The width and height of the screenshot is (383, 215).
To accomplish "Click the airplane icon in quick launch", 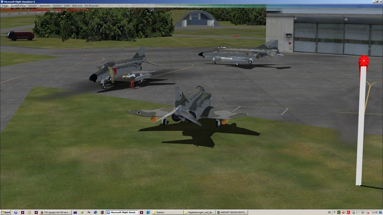I will [x=89, y=212].
